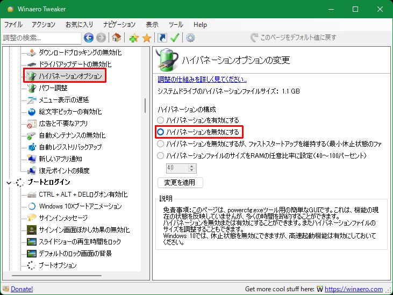393x295 pixels.
Task: Select パワー調整 tree item label
Action: tap(53, 88)
